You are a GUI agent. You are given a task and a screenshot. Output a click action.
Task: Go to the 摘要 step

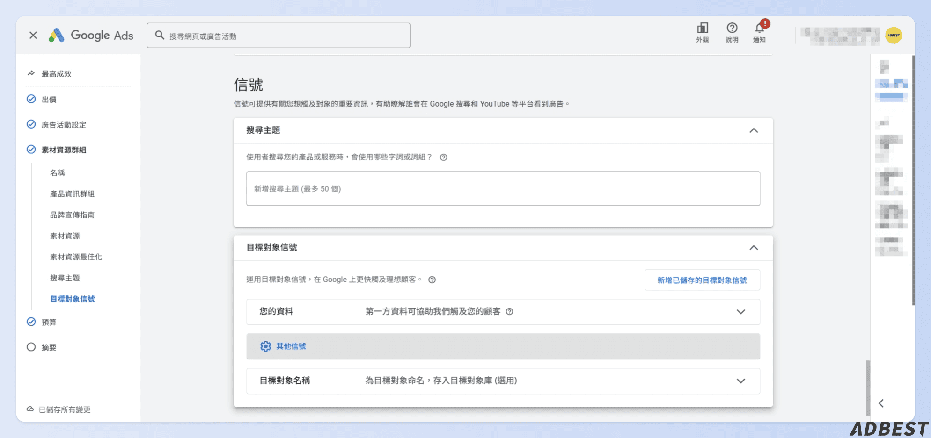pyautogui.click(x=49, y=347)
